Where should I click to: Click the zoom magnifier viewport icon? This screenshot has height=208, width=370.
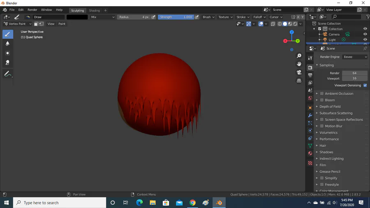pos(299,56)
